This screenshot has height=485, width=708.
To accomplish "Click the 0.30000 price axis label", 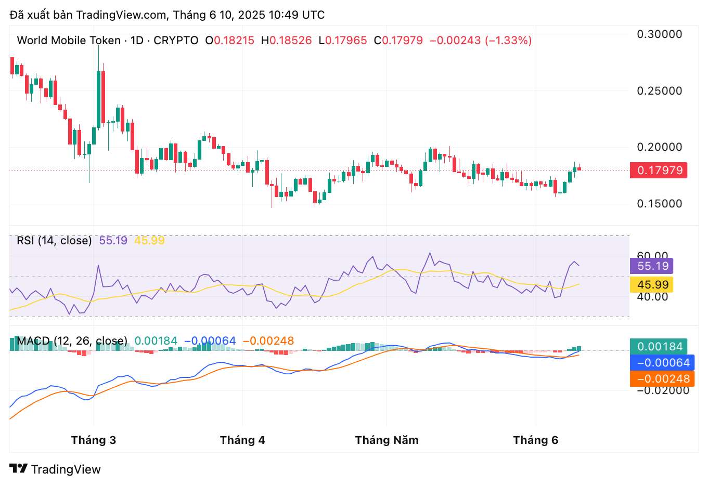I will [x=660, y=34].
